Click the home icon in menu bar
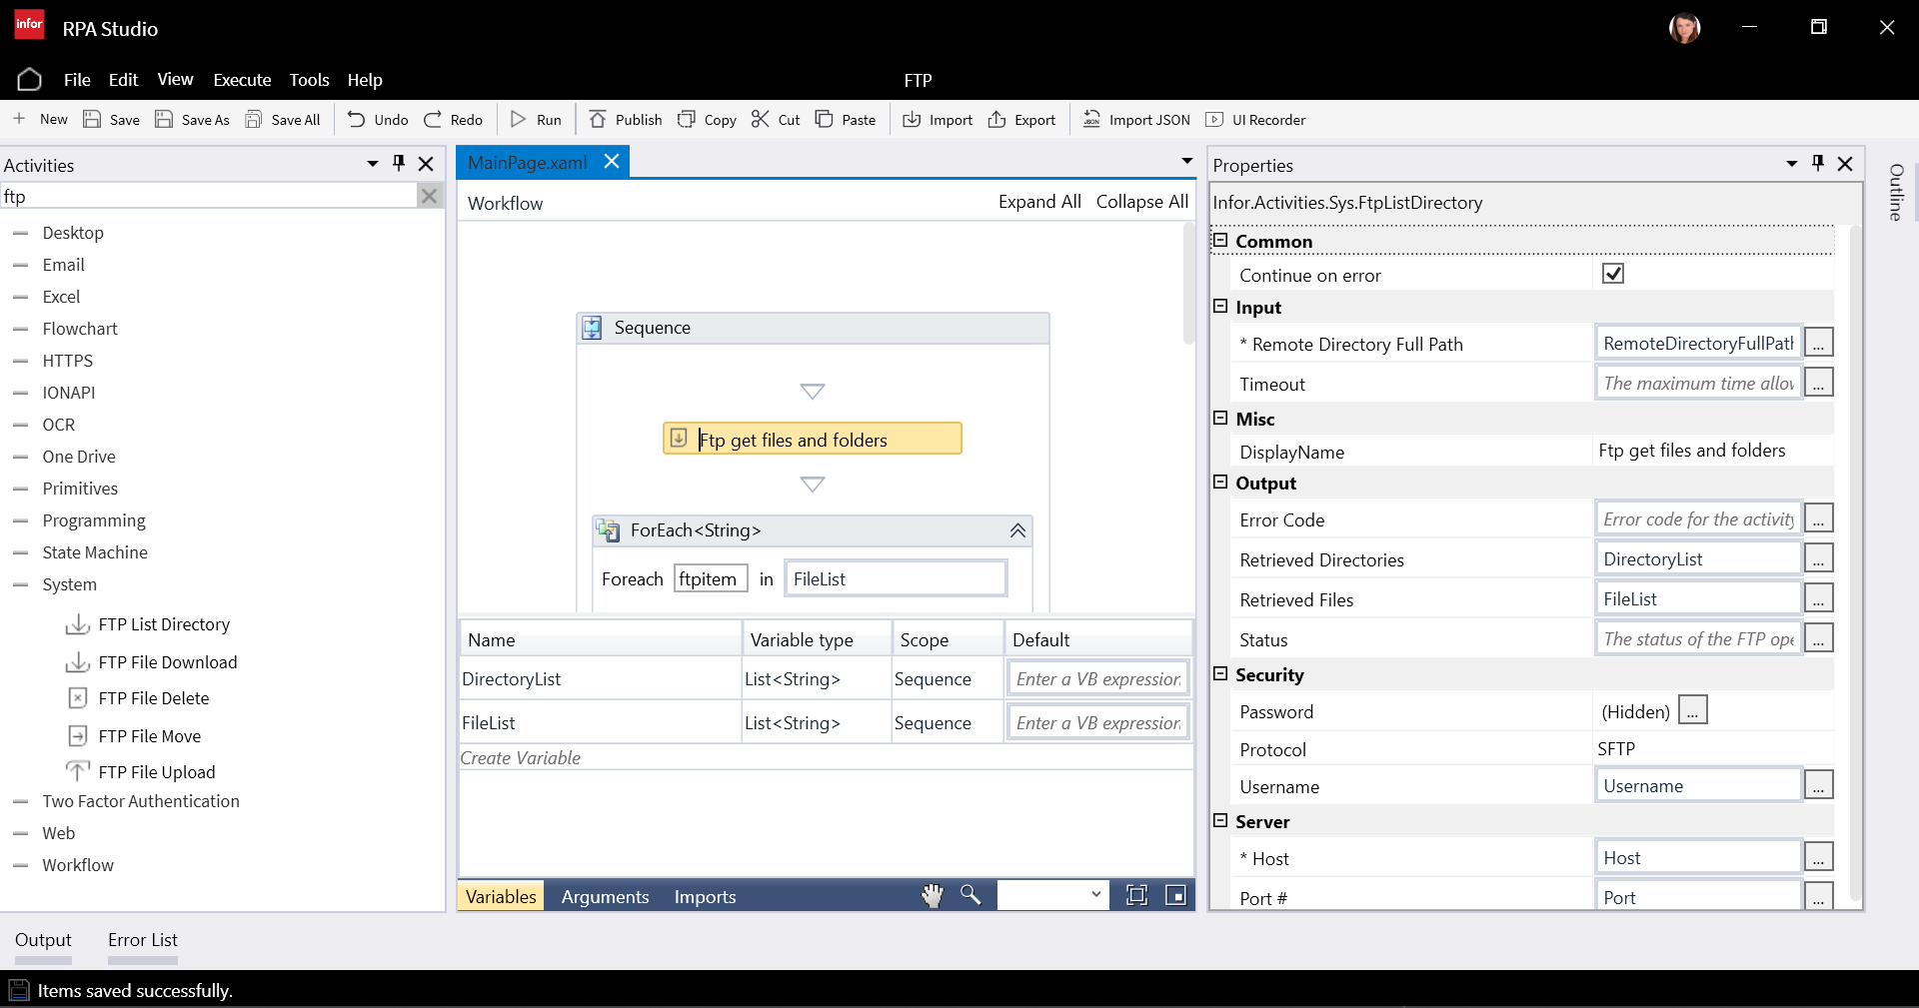The image size is (1919, 1008). pyautogui.click(x=30, y=80)
